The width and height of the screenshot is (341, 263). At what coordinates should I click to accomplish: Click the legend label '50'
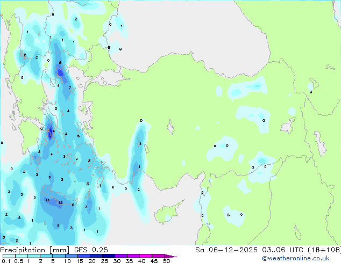point(166,261)
